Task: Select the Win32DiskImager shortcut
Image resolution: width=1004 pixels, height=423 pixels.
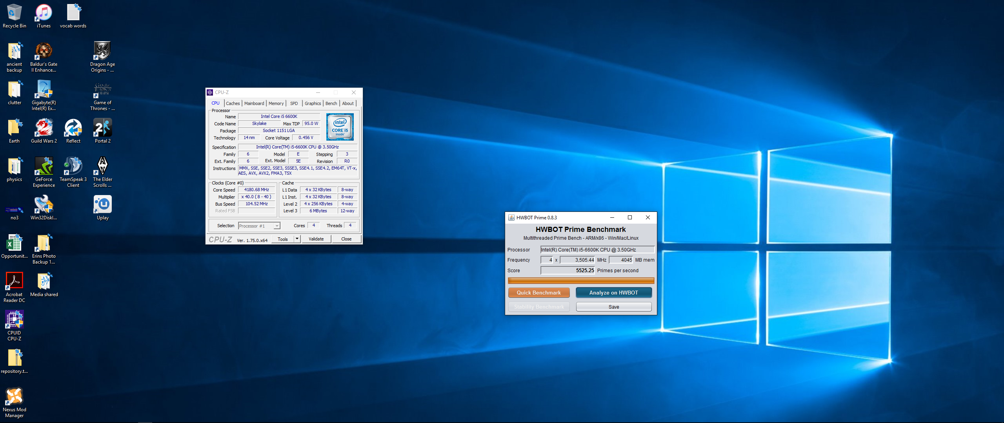Action: [44, 208]
